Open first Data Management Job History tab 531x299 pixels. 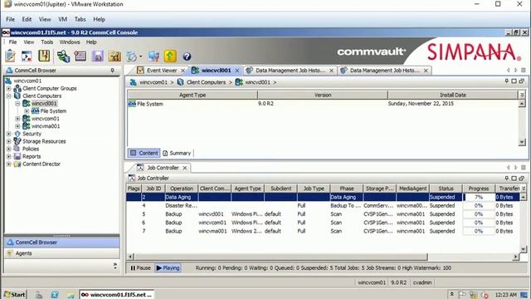click(x=290, y=70)
